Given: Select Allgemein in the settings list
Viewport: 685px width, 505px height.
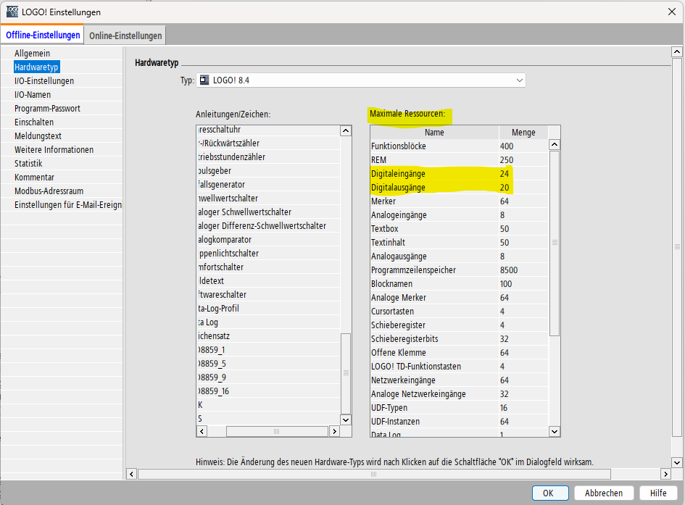Looking at the screenshot, I should click(x=33, y=54).
